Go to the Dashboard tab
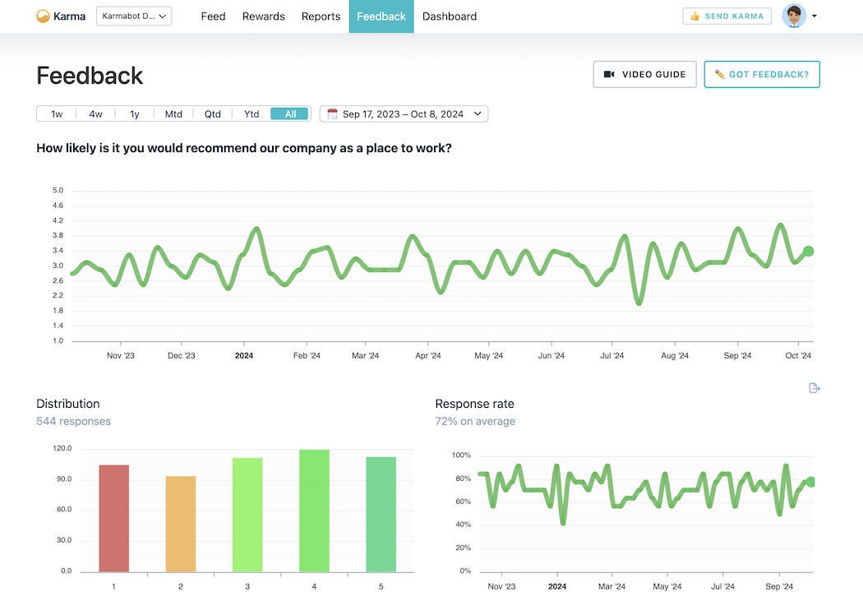 [450, 16]
